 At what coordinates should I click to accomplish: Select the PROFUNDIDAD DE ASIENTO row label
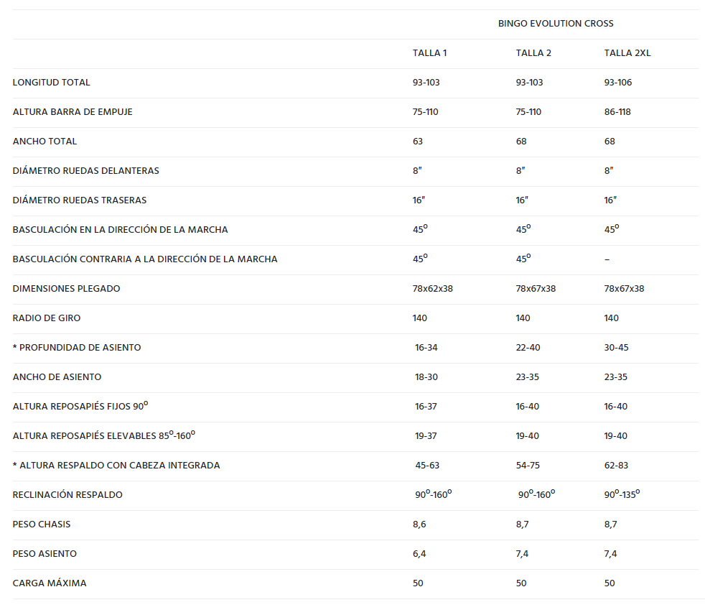80,348
